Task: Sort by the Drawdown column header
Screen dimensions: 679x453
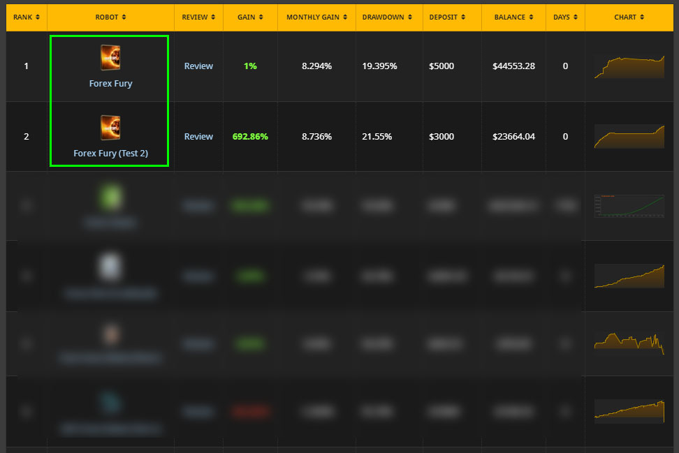Action: 388,17
